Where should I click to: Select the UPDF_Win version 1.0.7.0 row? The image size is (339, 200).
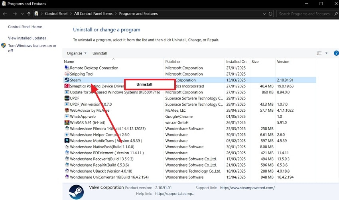pyautogui.click(x=189, y=104)
